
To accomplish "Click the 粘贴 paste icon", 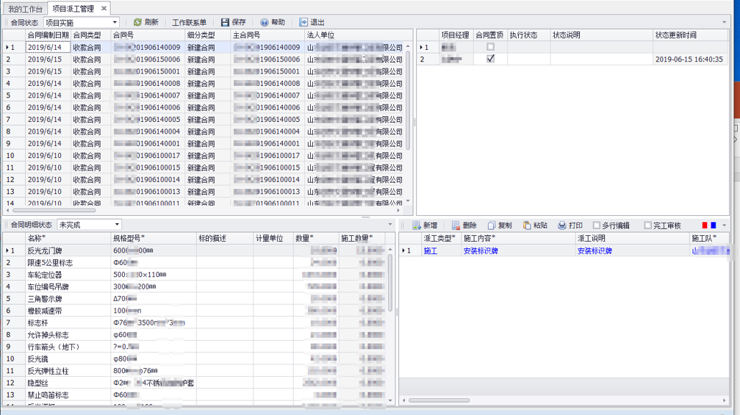I will 527,225.
